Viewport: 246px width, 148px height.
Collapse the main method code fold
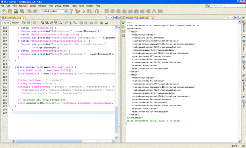click(9, 67)
